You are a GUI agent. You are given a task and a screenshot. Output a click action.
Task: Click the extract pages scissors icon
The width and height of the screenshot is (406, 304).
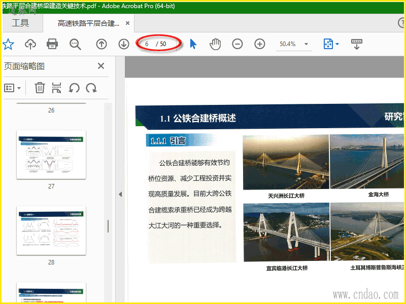(x=56, y=88)
